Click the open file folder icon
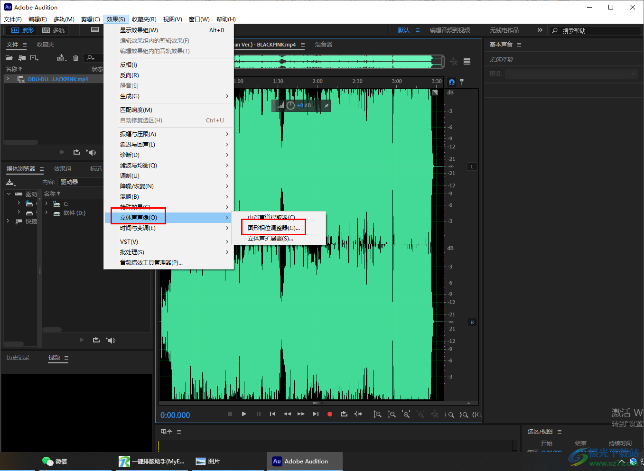This screenshot has width=644, height=471. (9, 58)
